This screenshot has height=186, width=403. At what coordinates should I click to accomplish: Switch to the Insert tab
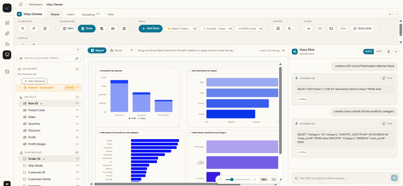[x=71, y=14]
